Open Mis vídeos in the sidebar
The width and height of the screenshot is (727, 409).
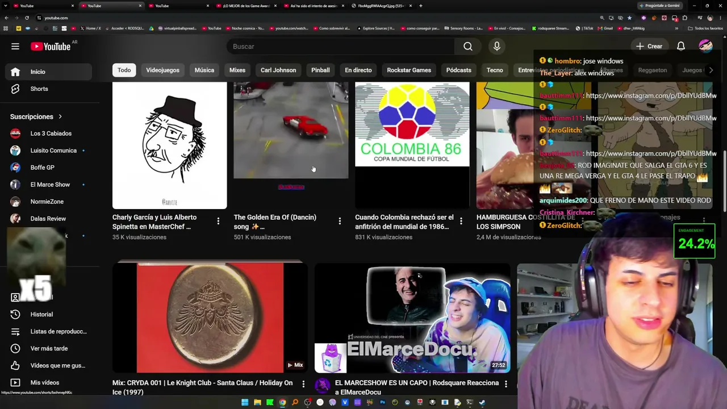coord(49,382)
